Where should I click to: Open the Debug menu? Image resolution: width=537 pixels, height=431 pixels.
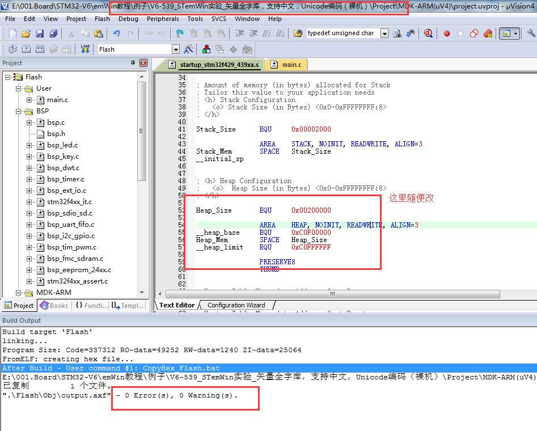[x=128, y=19]
